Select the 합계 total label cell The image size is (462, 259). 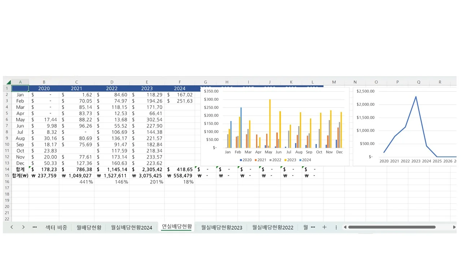click(20, 169)
